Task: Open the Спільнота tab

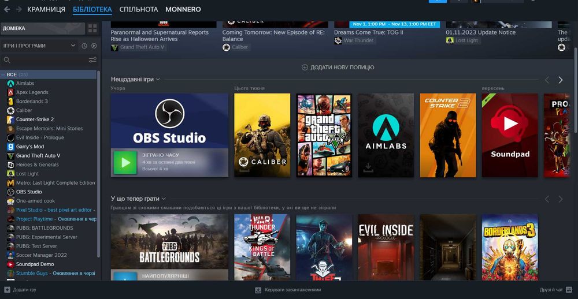Action: (x=139, y=10)
